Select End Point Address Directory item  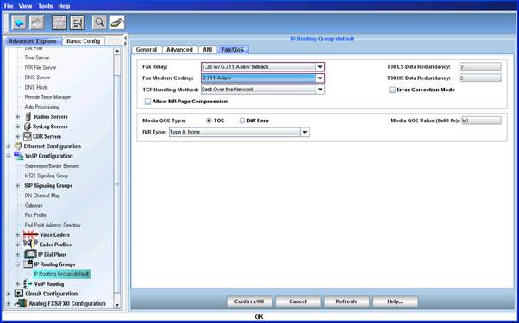click(53, 225)
